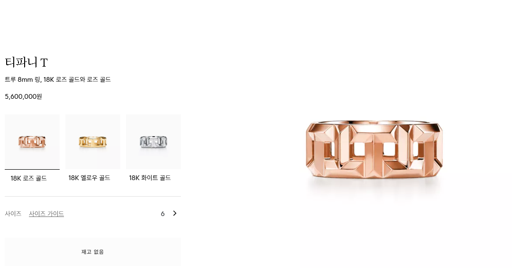
Task: Click the 트루 8mm 링 product description
Action: tap(58, 79)
